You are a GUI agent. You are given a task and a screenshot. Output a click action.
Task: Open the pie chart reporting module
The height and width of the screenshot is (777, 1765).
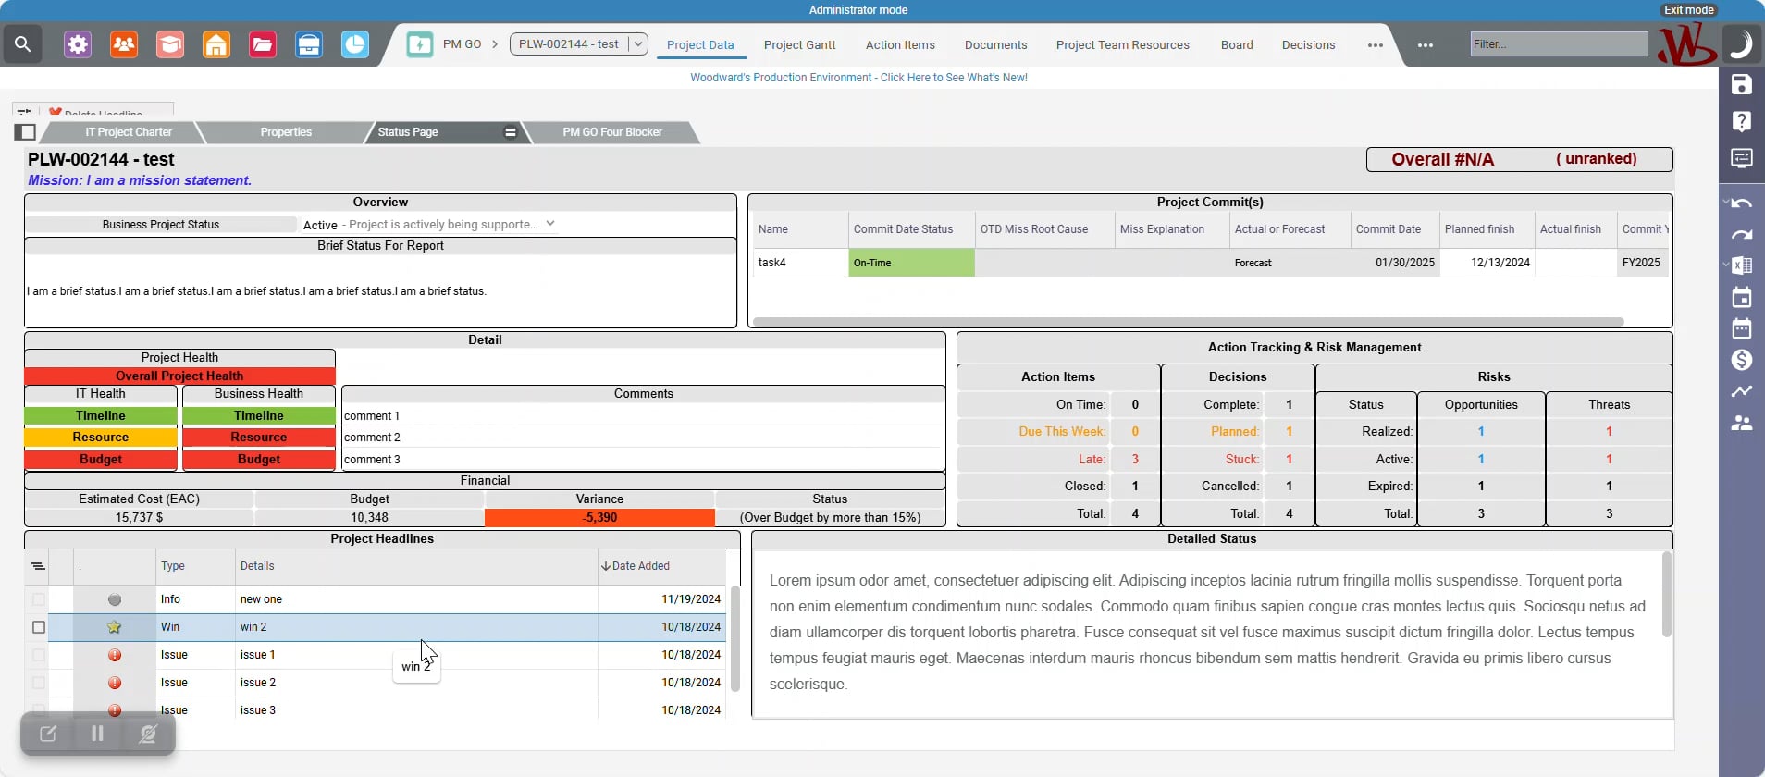coord(355,44)
